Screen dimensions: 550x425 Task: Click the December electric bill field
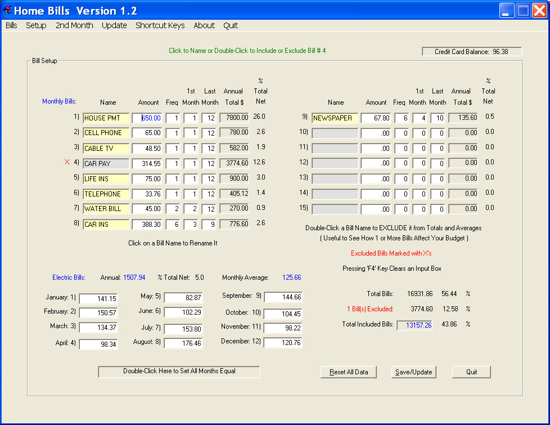283,342
